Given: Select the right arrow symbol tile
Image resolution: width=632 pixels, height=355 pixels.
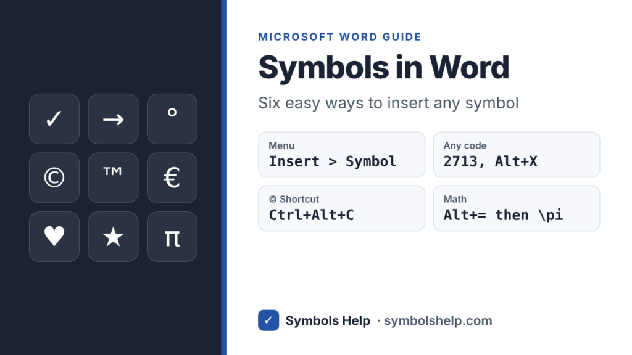Looking at the screenshot, I should click(113, 119).
